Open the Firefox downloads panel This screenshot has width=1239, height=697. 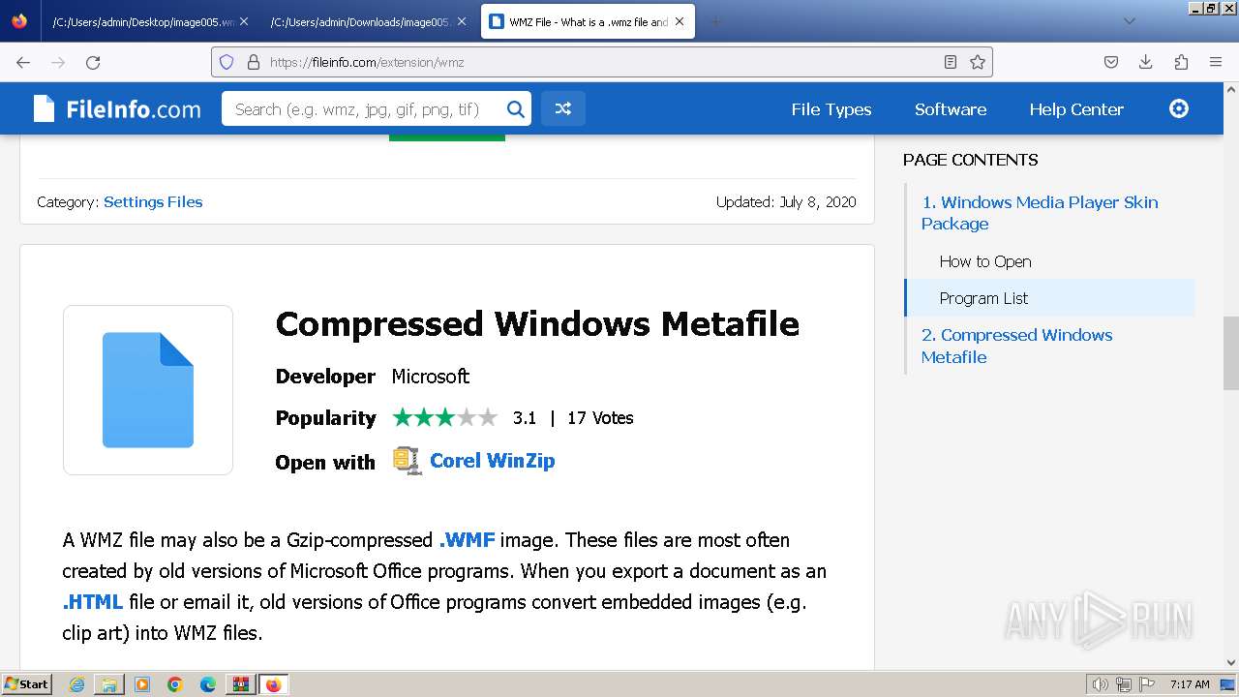click(x=1146, y=62)
